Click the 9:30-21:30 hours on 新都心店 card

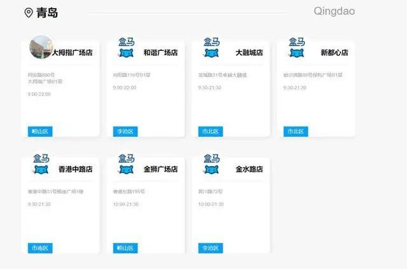(x=295, y=88)
